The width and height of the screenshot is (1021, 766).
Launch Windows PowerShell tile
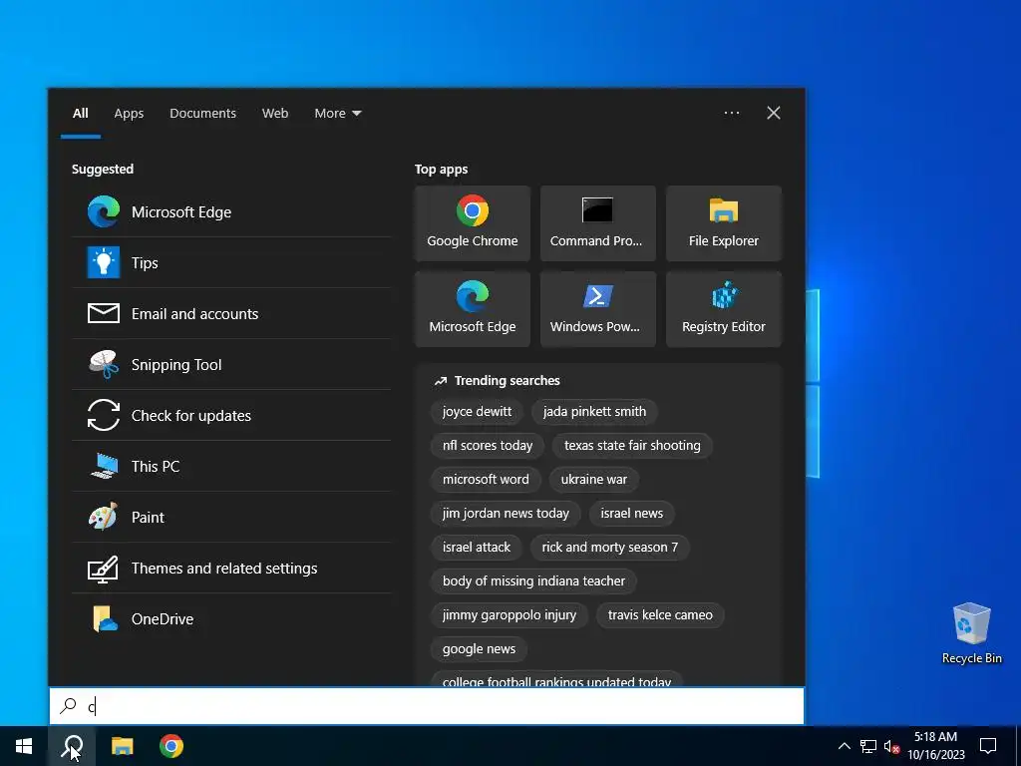(598, 309)
